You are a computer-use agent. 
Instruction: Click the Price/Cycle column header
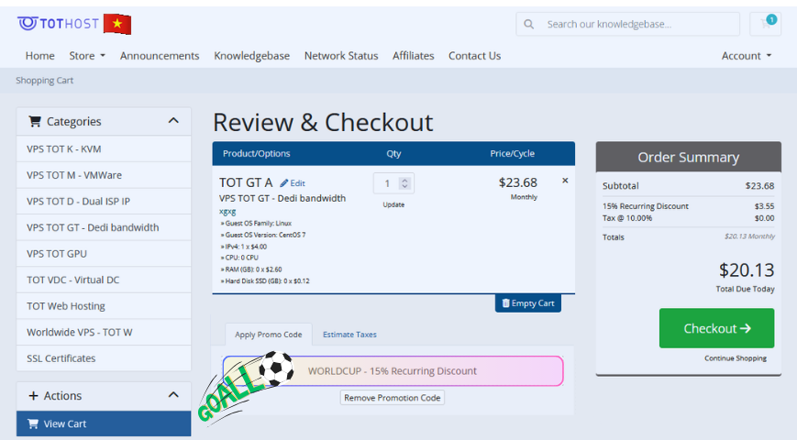512,153
